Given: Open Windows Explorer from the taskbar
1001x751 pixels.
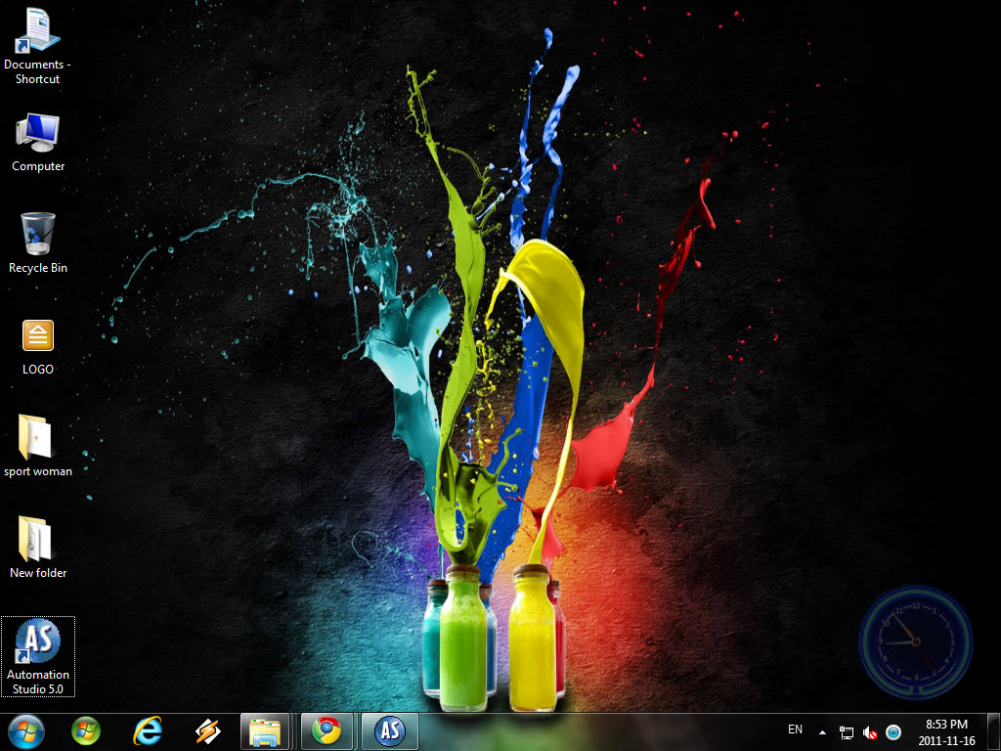Looking at the screenshot, I should point(266,730).
